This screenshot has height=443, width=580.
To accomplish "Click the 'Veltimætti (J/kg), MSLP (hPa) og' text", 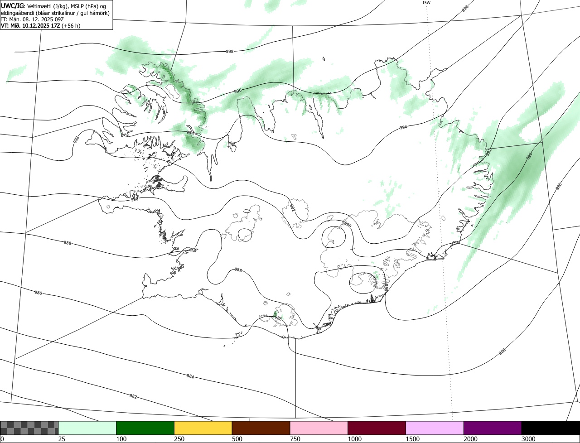I will pyautogui.click(x=67, y=6).
